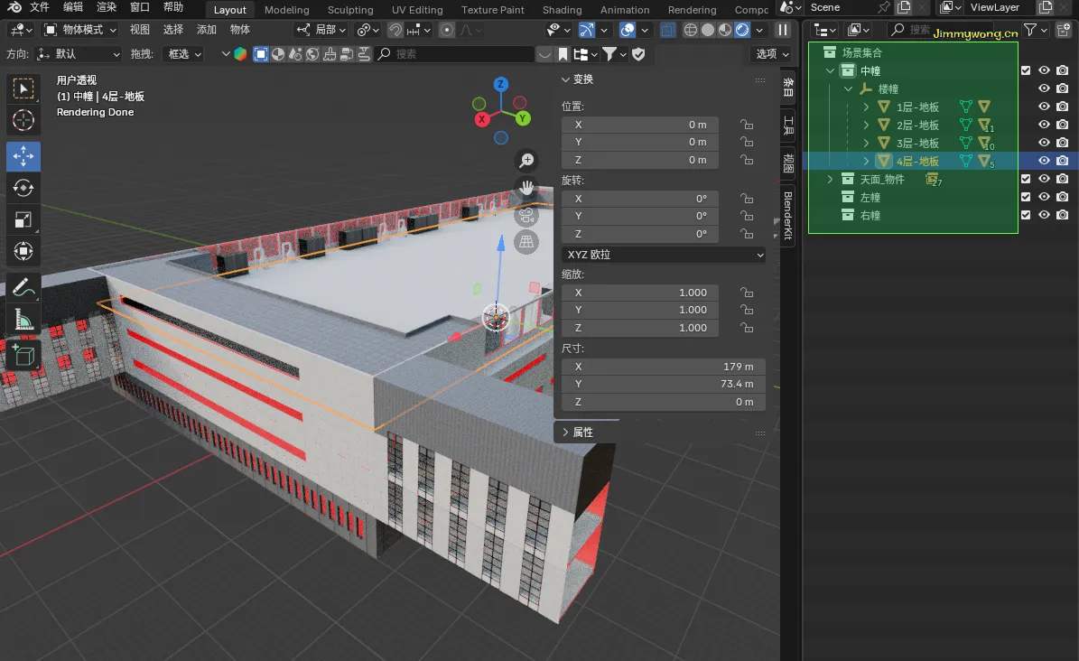Image resolution: width=1079 pixels, height=661 pixels.
Task: Open the 物体模式 mode selector
Action: pyautogui.click(x=81, y=30)
